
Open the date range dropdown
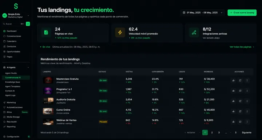click(203, 13)
